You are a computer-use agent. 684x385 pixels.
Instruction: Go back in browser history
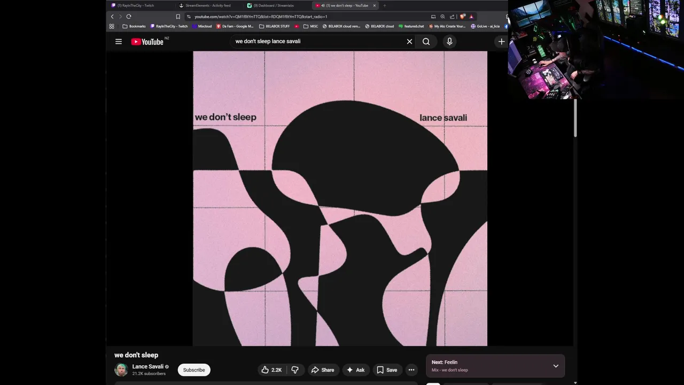(x=112, y=17)
